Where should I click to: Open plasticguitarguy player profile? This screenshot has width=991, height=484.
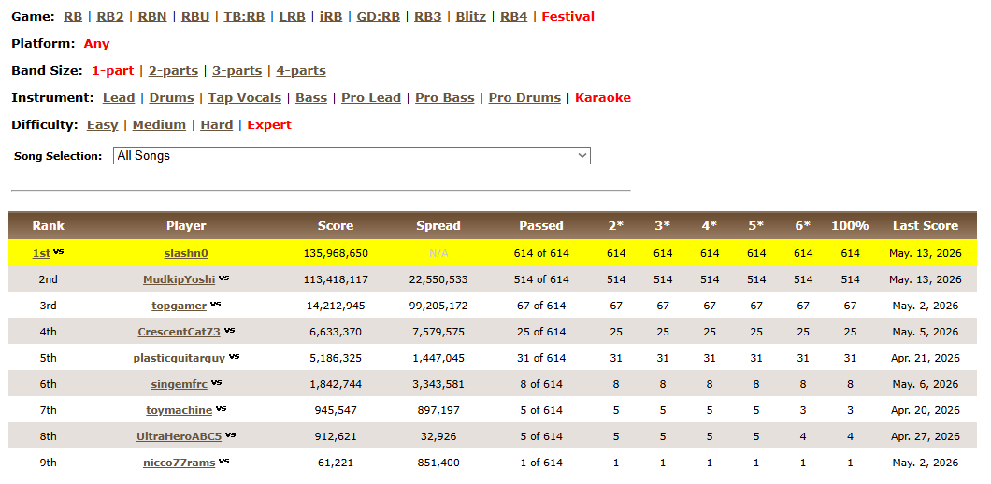pyautogui.click(x=179, y=358)
